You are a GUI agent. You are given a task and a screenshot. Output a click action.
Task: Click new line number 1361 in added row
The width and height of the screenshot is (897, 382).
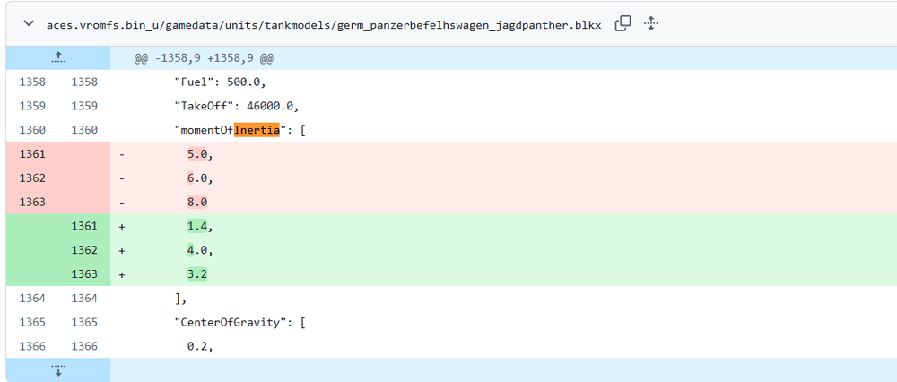click(84, 227)
